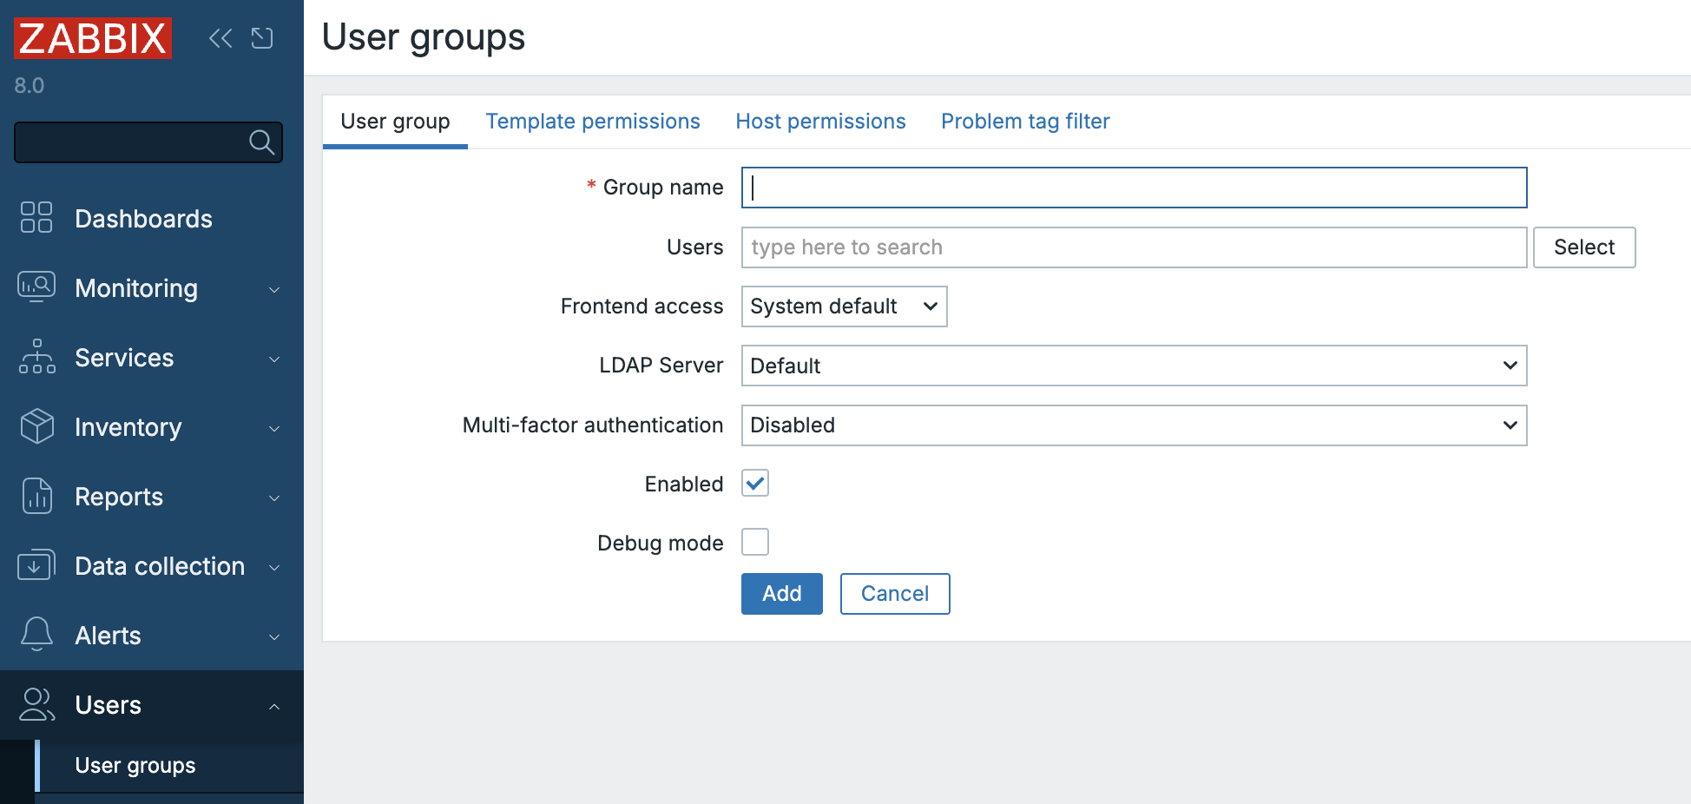Viewport: 1691px width, 804px height.
Task: Switch to the Template permissions tab
Action: coord(593,122)
